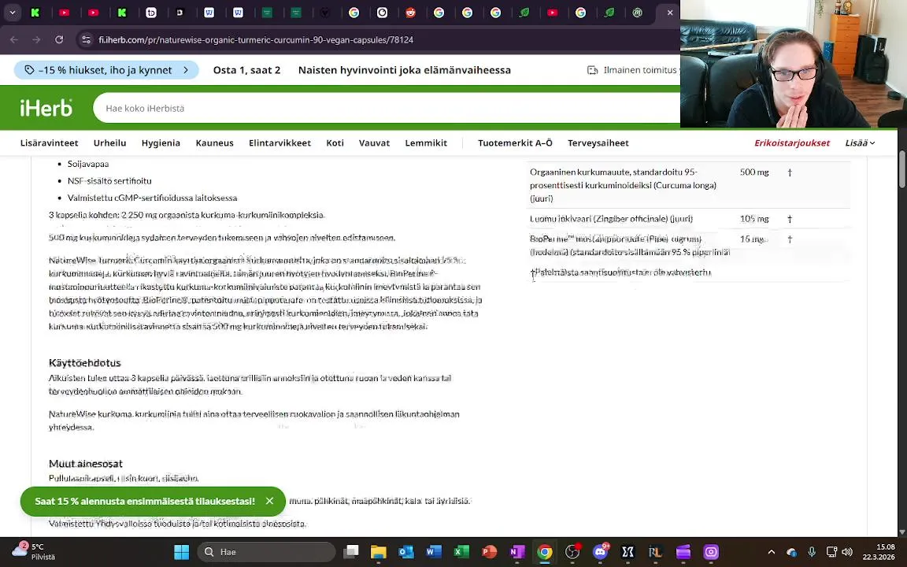Expand the Lisää dropdown menu
This screenshot has height=567, width=907.
(860, 143)
